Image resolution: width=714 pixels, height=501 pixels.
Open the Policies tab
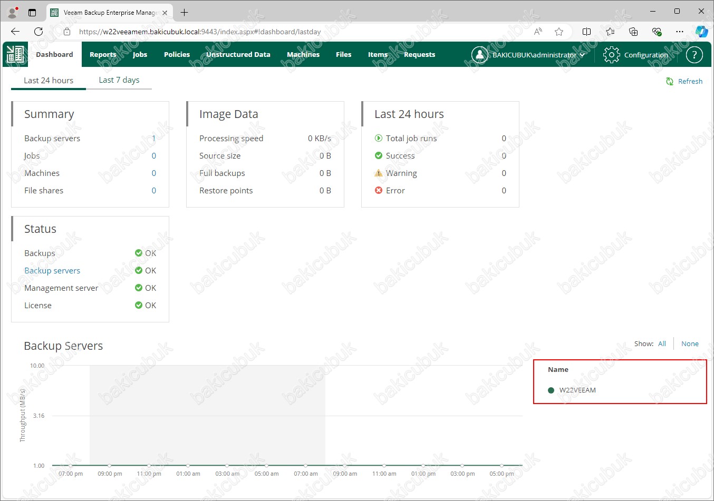[x=177, y=54]
